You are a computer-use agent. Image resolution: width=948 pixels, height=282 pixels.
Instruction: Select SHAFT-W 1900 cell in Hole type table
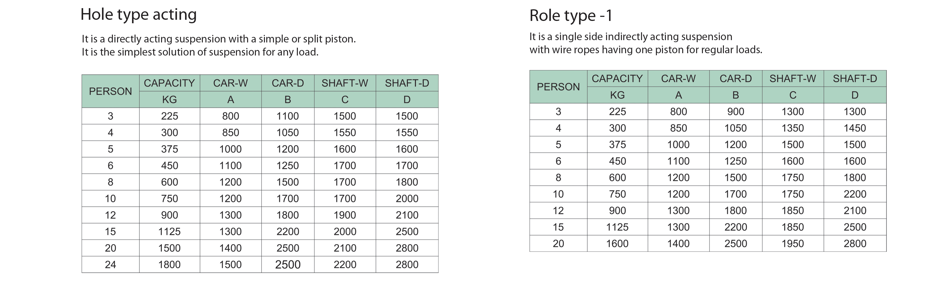pos(345,215)
